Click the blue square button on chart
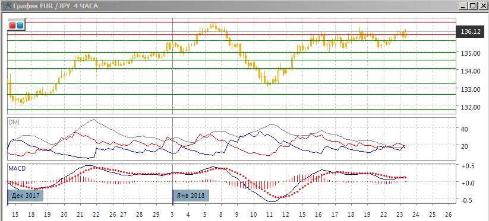489x221 pixels. pos(20,25)
